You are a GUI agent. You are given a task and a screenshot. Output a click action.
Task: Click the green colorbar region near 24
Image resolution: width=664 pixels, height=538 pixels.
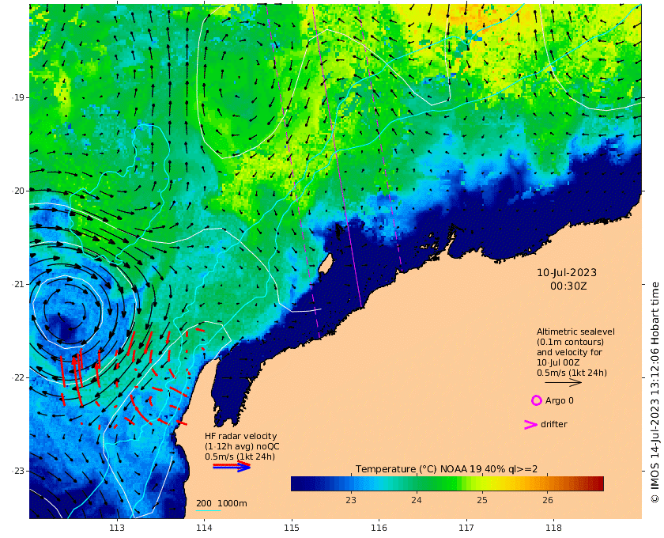(417, 483)
